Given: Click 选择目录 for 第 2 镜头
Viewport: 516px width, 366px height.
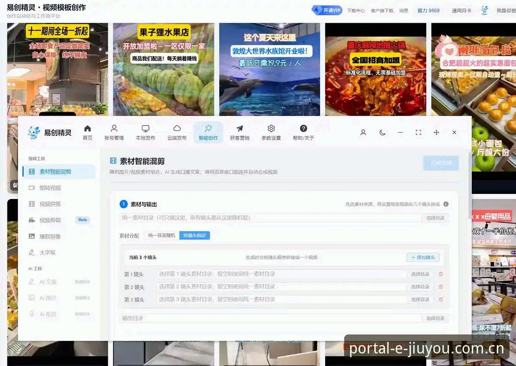Looking at the screenshot, I should [420, 287].
